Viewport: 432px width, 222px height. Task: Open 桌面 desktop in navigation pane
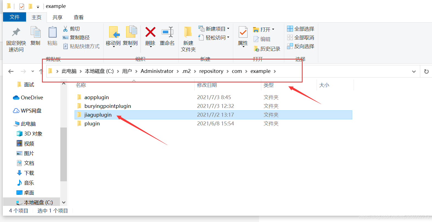point(25,193)
